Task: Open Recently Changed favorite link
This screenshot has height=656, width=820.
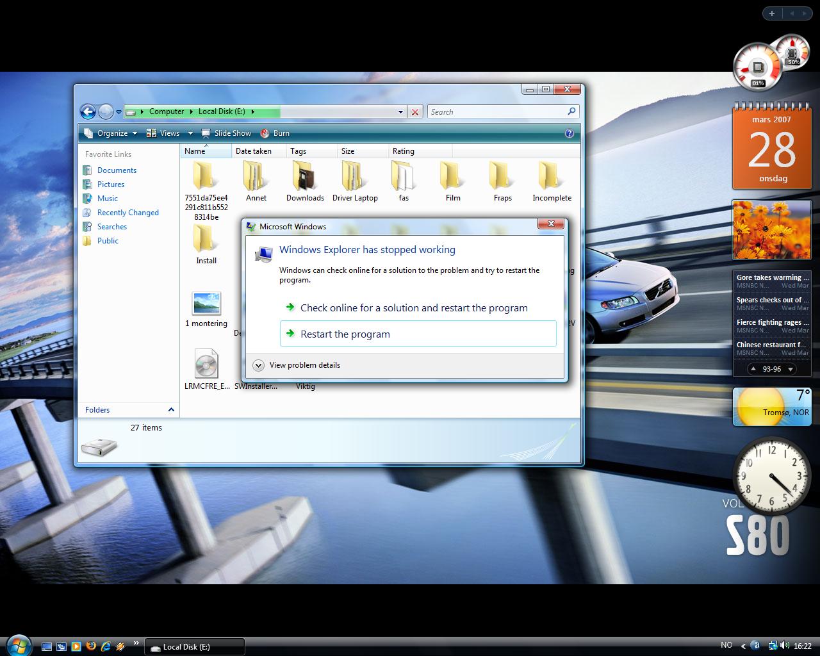Action: click(x=127, y=213)
